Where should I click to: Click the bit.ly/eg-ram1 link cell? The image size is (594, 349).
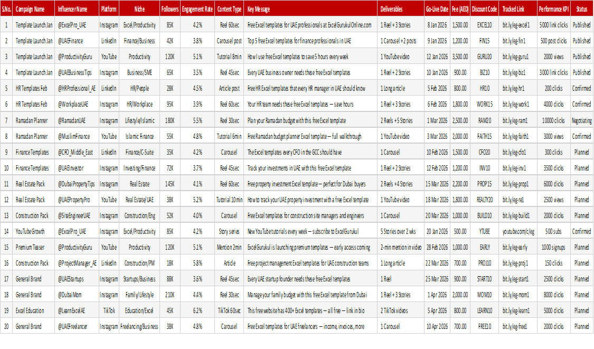[x=518, y=120]
